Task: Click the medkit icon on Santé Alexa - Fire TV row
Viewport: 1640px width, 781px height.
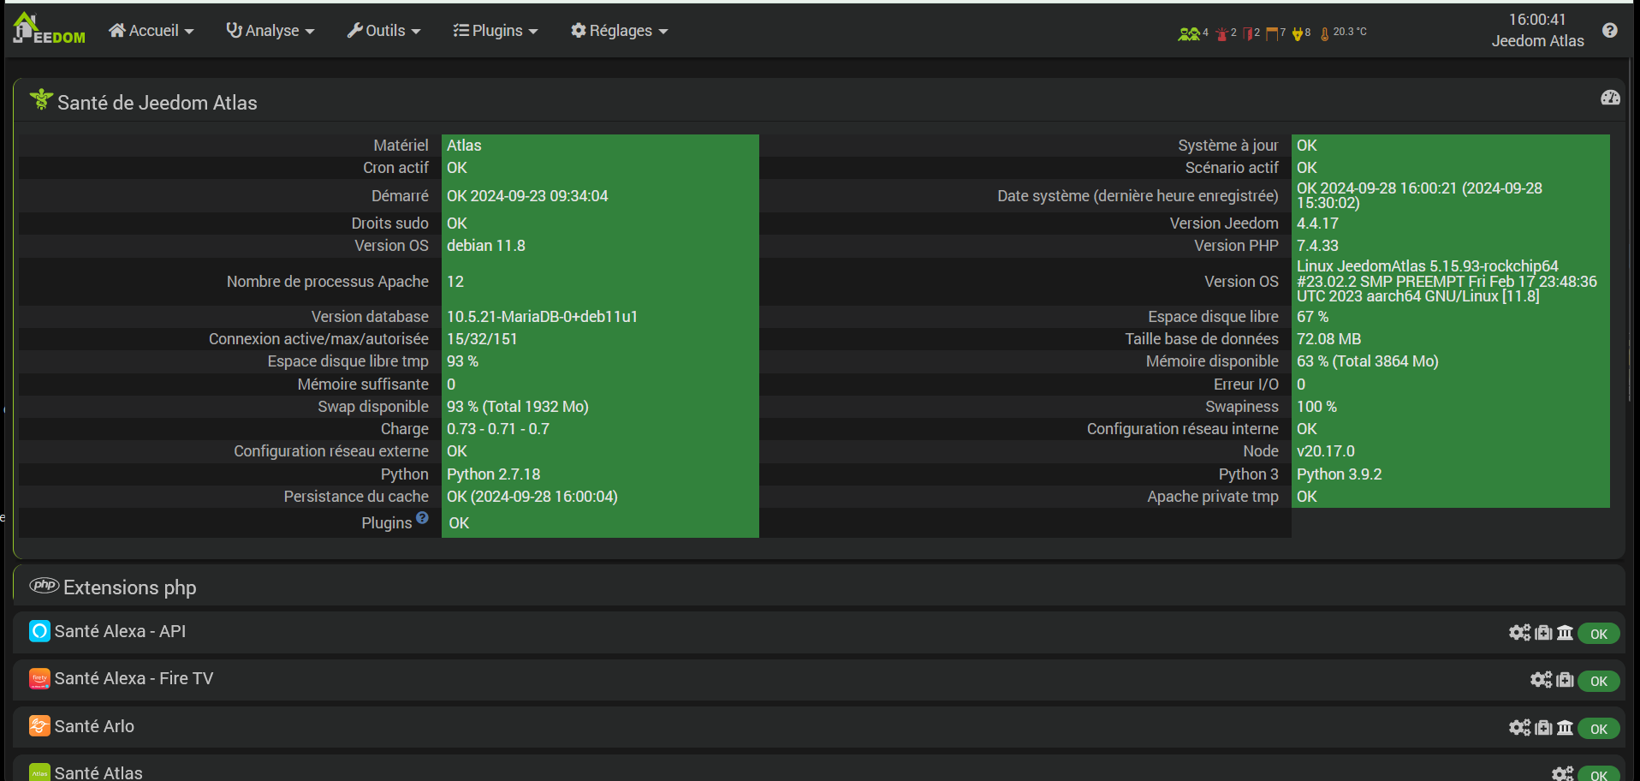Action: [1565, 679]
